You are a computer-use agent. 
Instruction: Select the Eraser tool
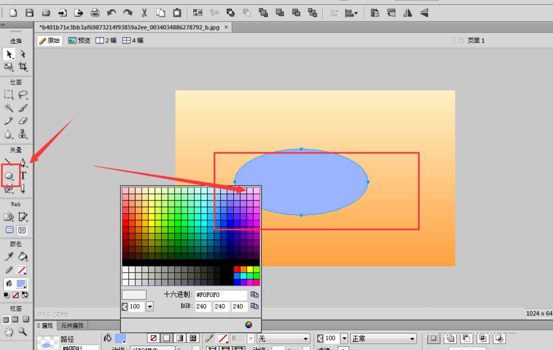pos(23,121)
